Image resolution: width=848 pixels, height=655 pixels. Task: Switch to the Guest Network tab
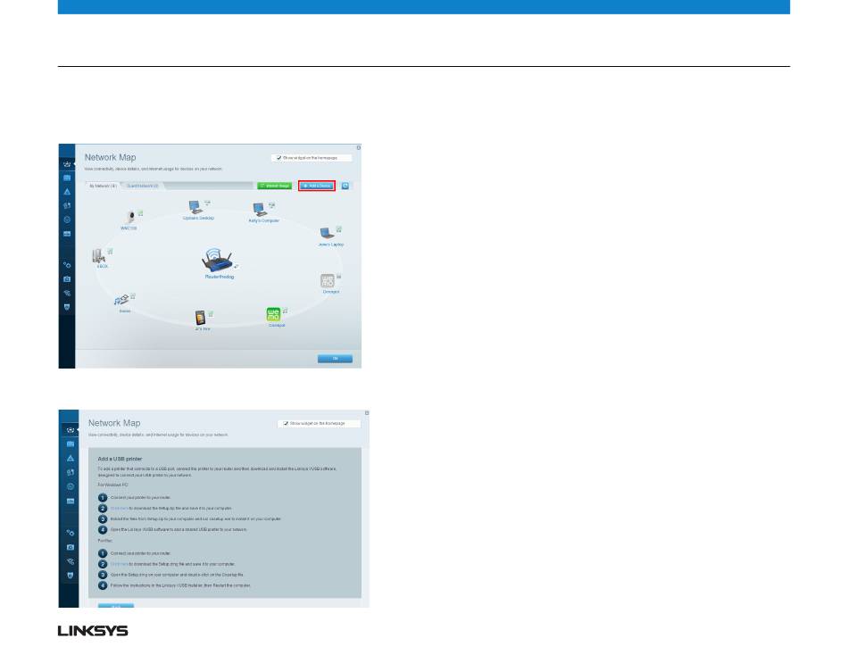(142, 186)
